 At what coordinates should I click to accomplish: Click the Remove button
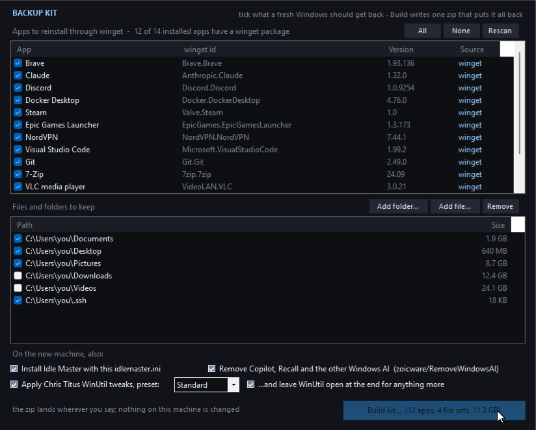pos(500,206)
